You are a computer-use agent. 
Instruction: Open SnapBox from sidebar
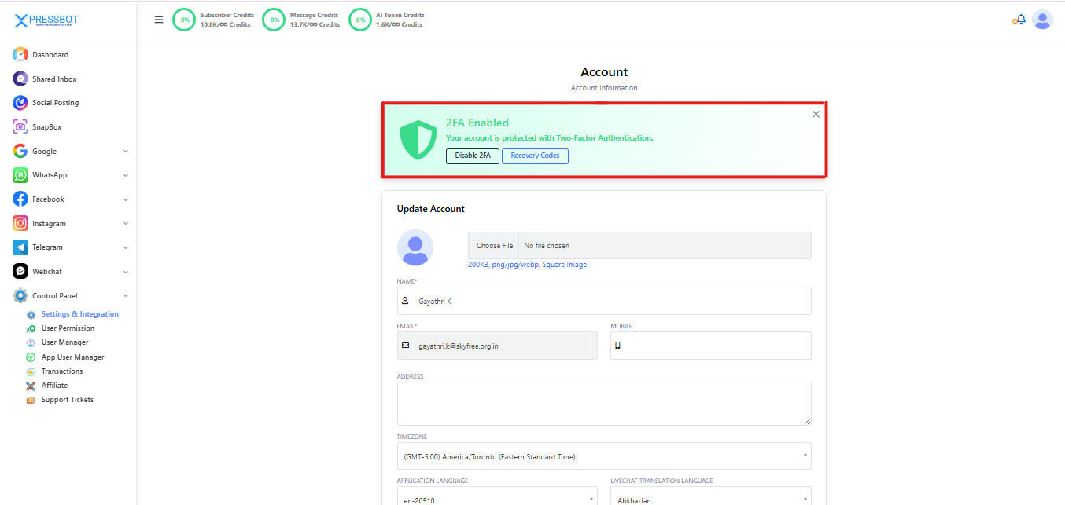click(x=46, y=127)
